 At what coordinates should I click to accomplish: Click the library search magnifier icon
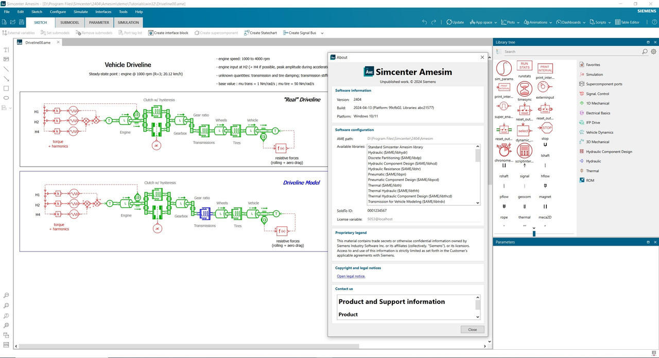(x=645, y=51)
